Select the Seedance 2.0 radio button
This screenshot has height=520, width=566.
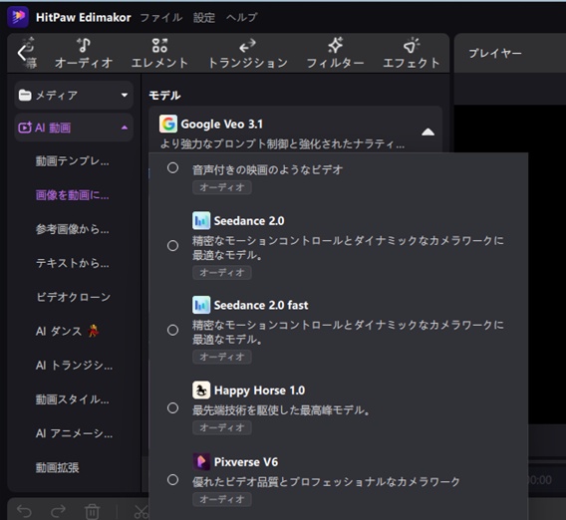(173, 246)
